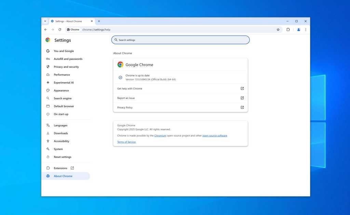The width and height of the screenshot is (350, 215).
Task: Click the Report an issue external-link icon
Action: tap(242, 98)
